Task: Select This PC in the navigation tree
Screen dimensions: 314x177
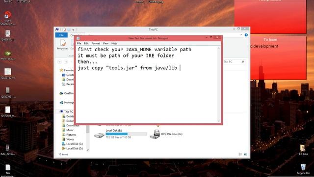Action: (x=66, y=112)
